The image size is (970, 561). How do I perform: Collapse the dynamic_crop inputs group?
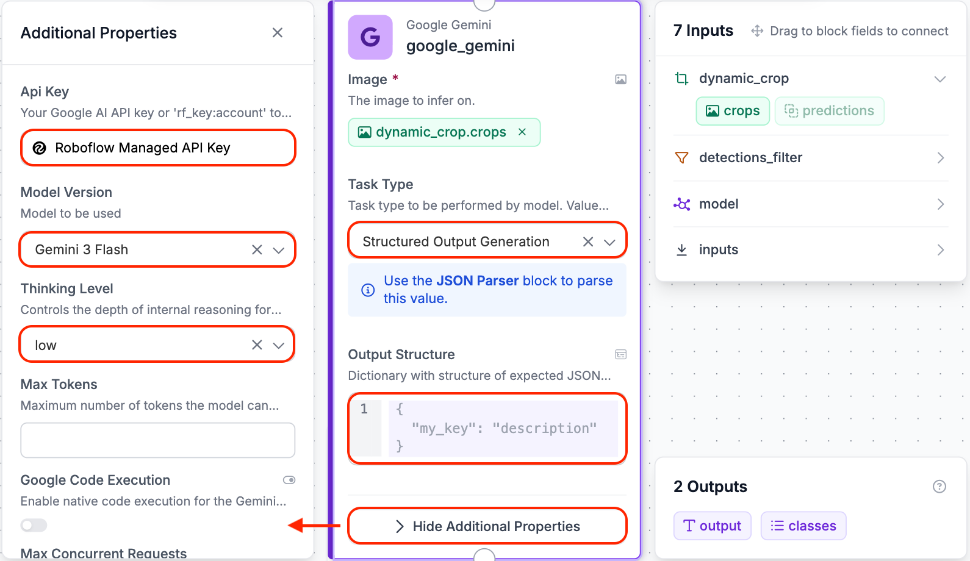click(x=940, y=79)
